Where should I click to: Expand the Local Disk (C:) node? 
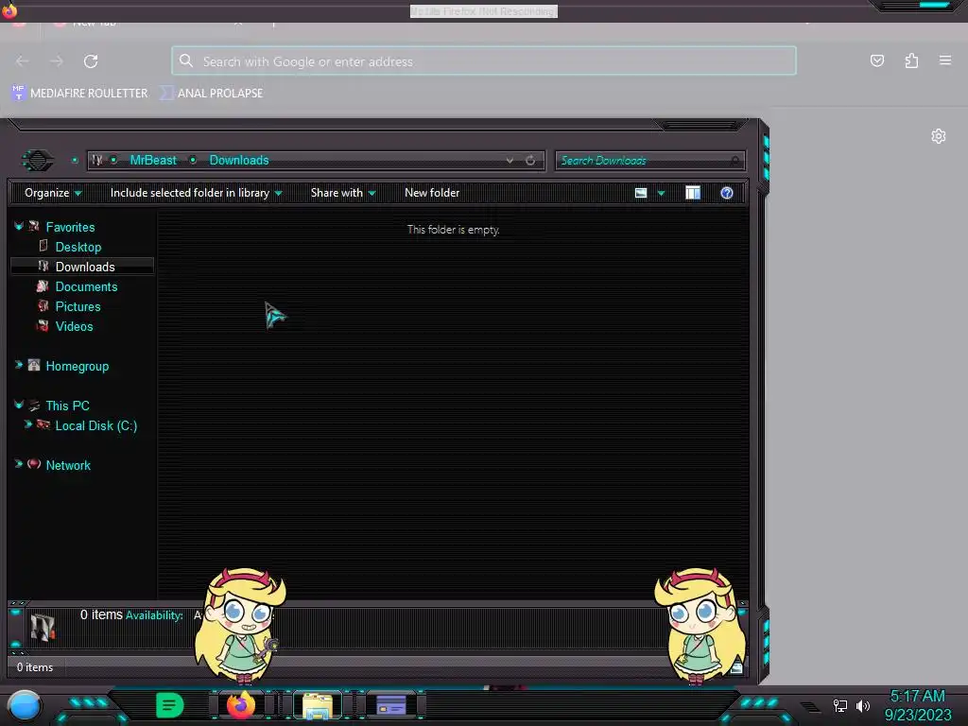[27, 424]
